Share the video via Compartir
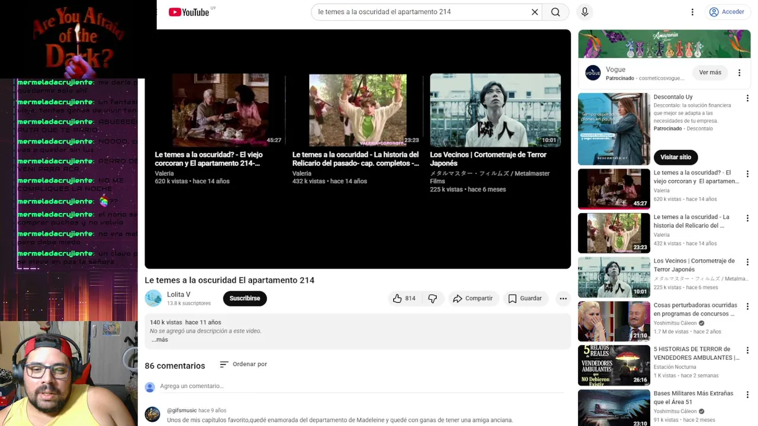The image size is (758, 426). [x=473, y=299]
